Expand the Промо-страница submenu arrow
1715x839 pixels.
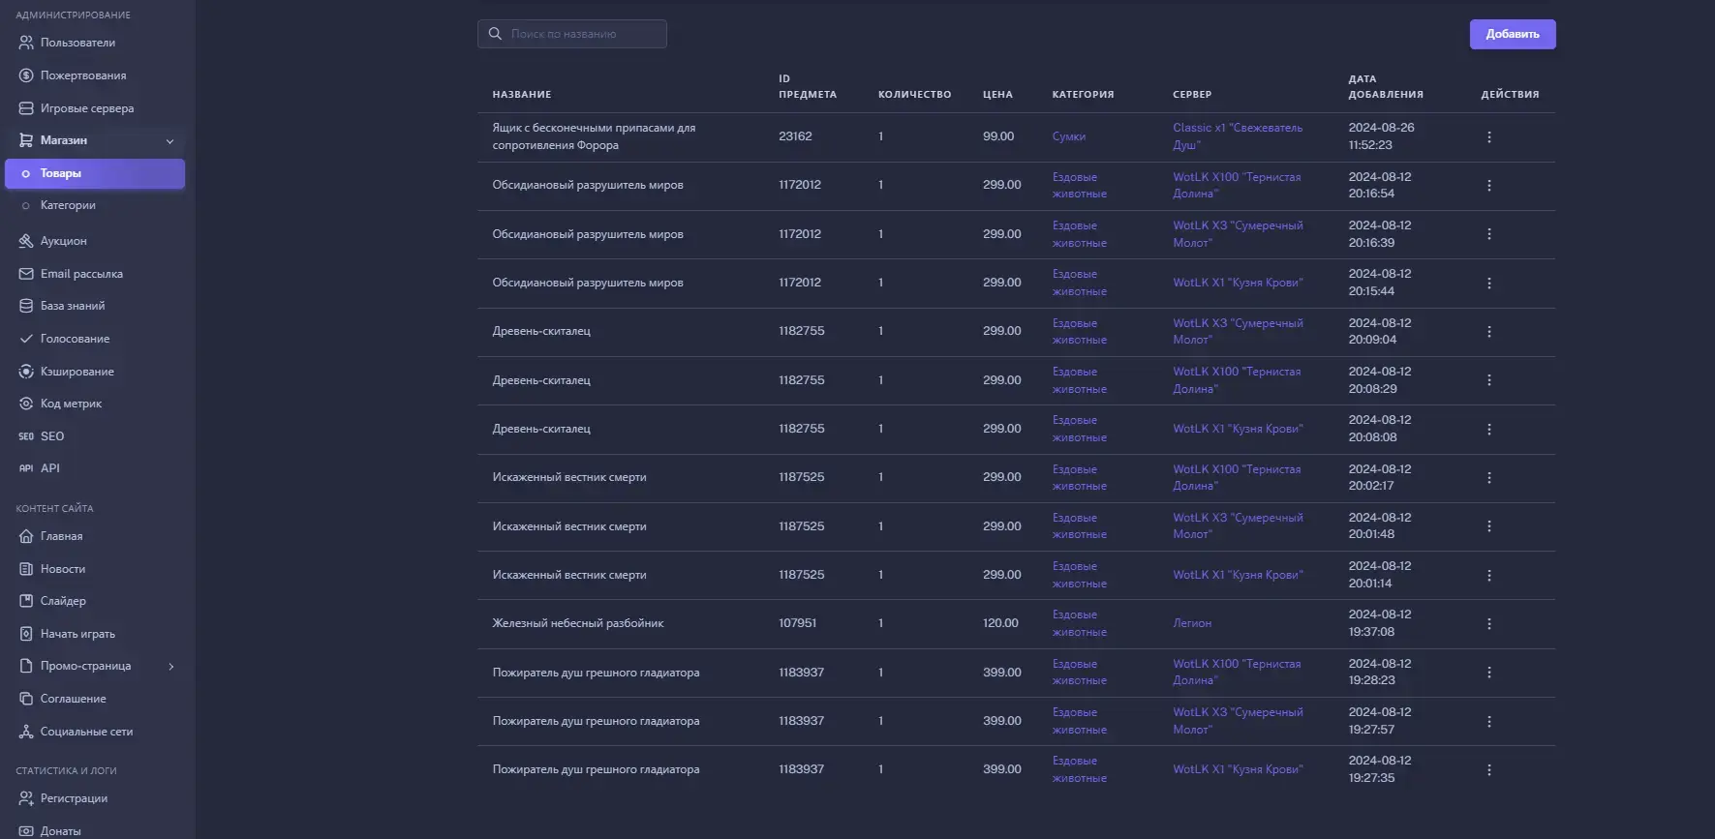tap(171, 667)
